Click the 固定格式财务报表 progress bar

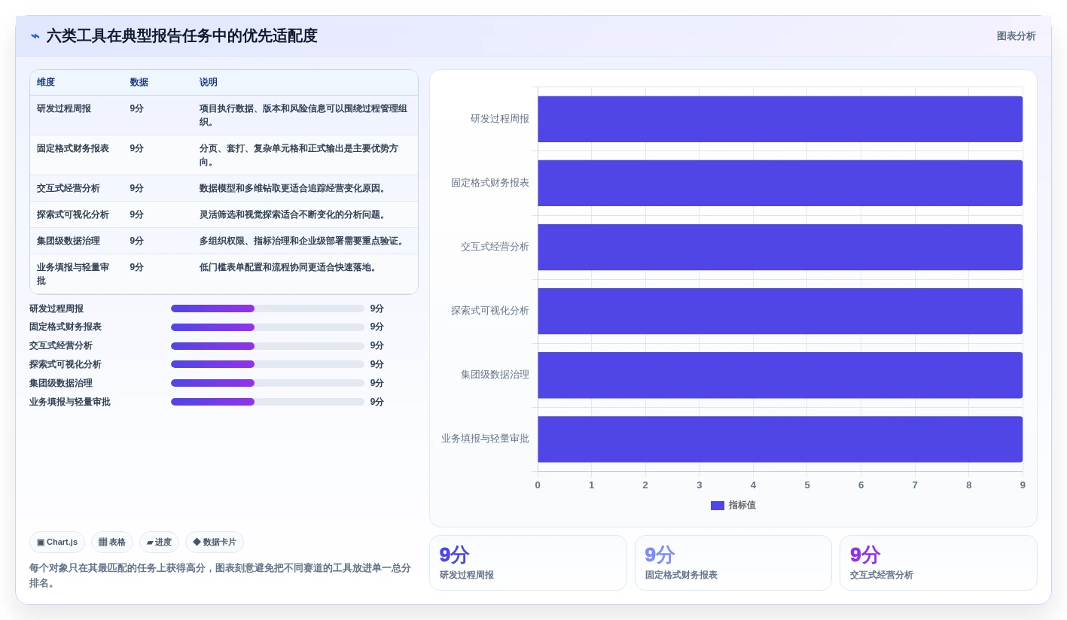[x=267, y=327]
